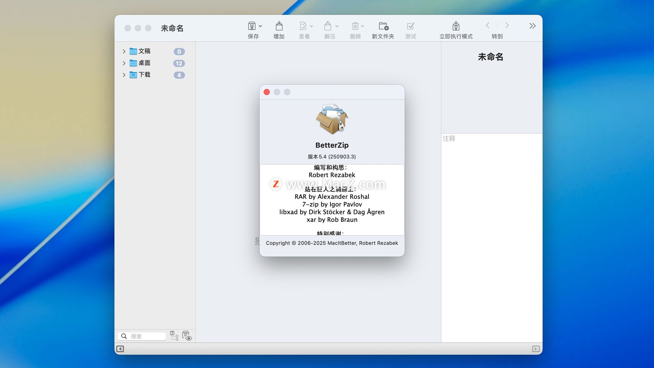The height and width of the screenshot is (368, 654).
Task: Show more toolbar items via double chevron
Action: click(532, 26)
